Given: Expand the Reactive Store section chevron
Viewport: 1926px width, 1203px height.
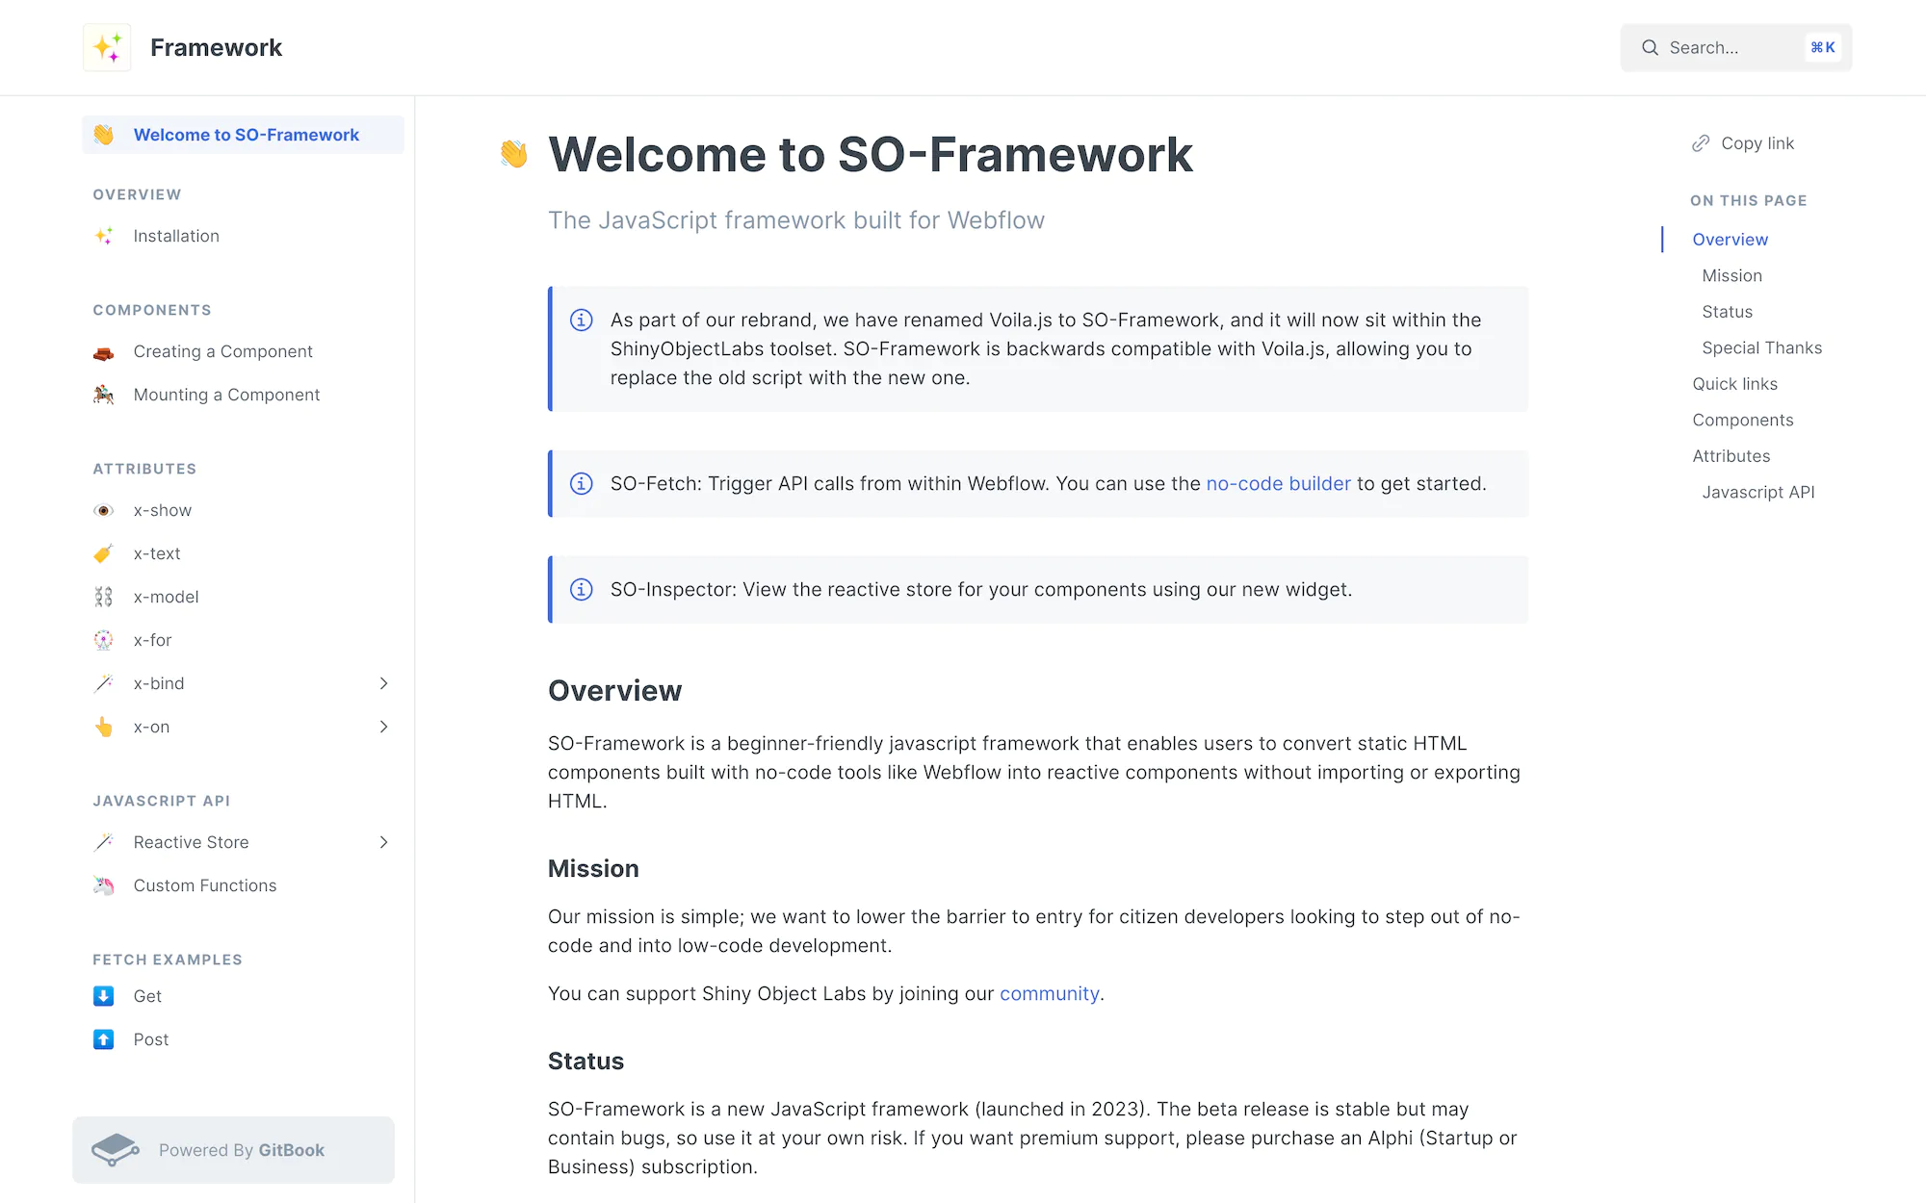Looking at the screenshot, I should [384, 842].
